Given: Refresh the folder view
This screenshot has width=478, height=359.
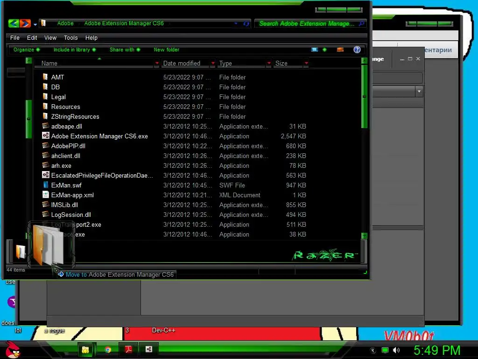Looking at the screenshot, I should 246,23.
